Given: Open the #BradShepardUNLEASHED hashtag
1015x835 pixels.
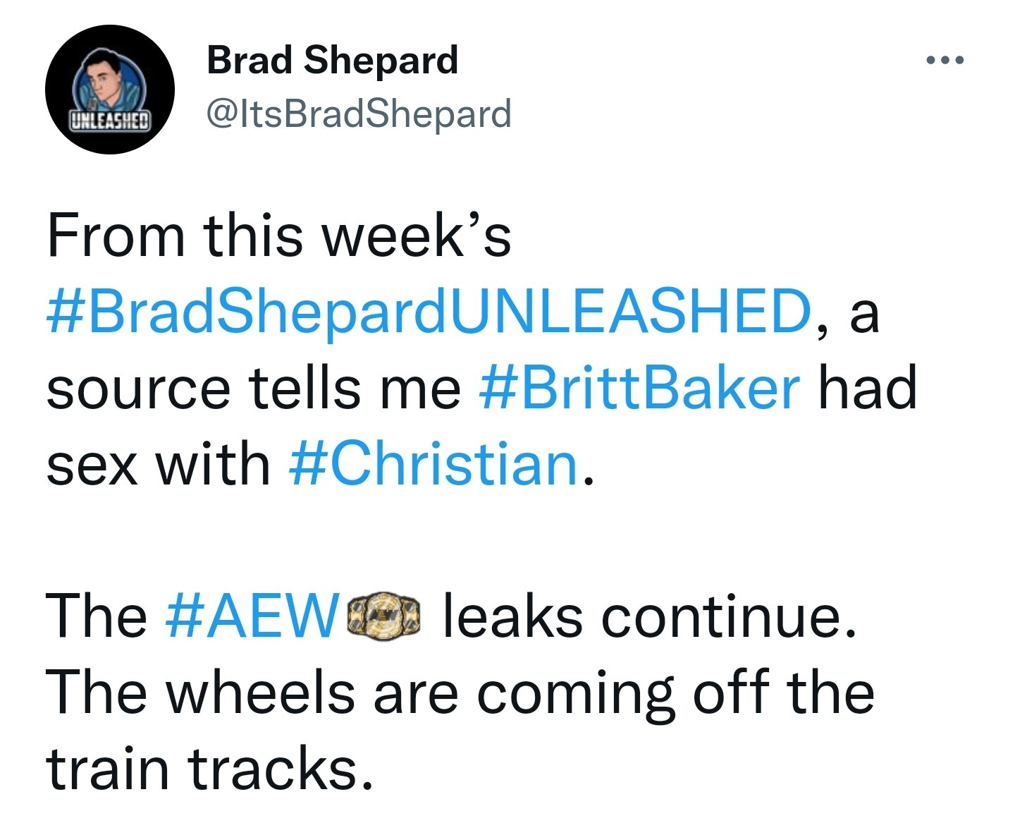Looking at the screenshot, I should tap(429, 311).
